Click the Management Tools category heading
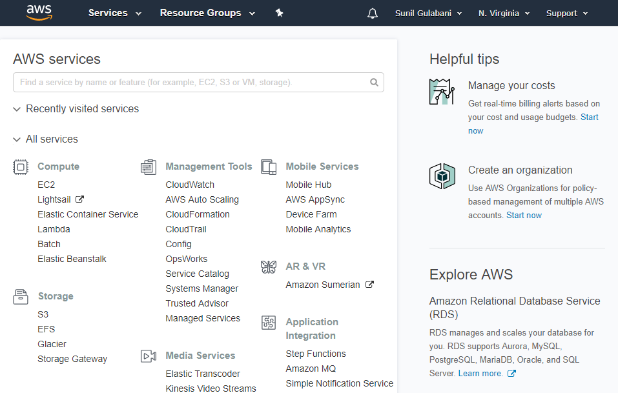Screen dimensions: 618x393 pyautogui.click(x=209, y=166)
